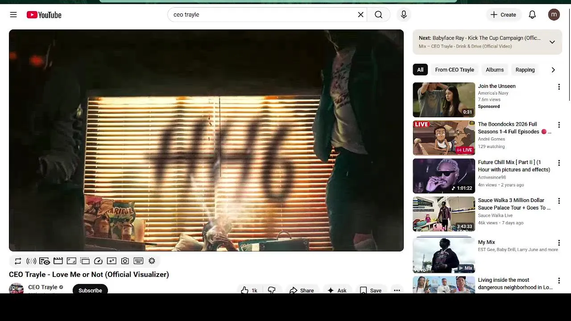571x321 pixels.
Task: Open the CEO Trayle channel name link
Action: coord(43,287)
